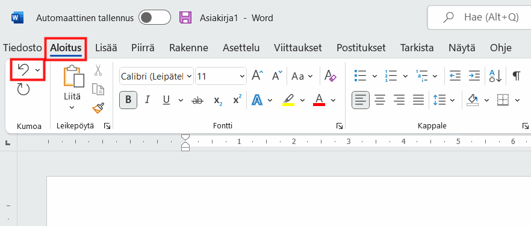Insert a numbered list
Viewport: 531px width, 226px height.
click(x=391, y=76)
